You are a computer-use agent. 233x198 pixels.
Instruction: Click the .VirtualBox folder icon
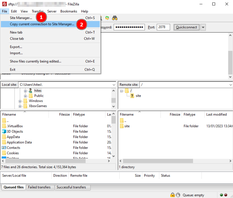[x=4, y=126]
